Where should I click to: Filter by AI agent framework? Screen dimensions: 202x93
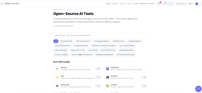[81, 46]
